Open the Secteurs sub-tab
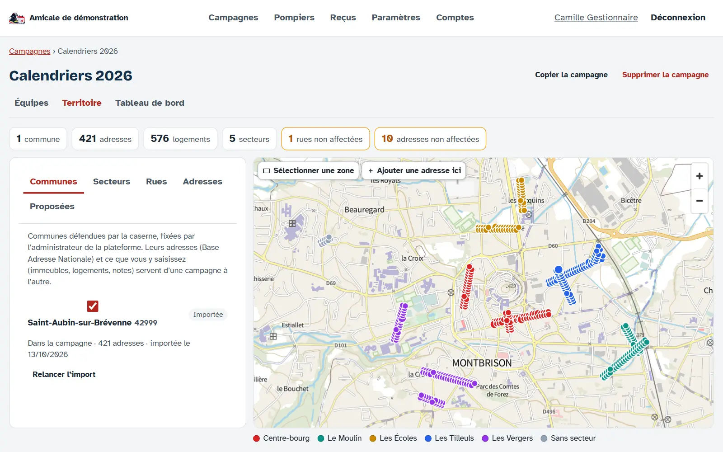The height and width of the screenshot is (452, 723). tap(112, 182)
